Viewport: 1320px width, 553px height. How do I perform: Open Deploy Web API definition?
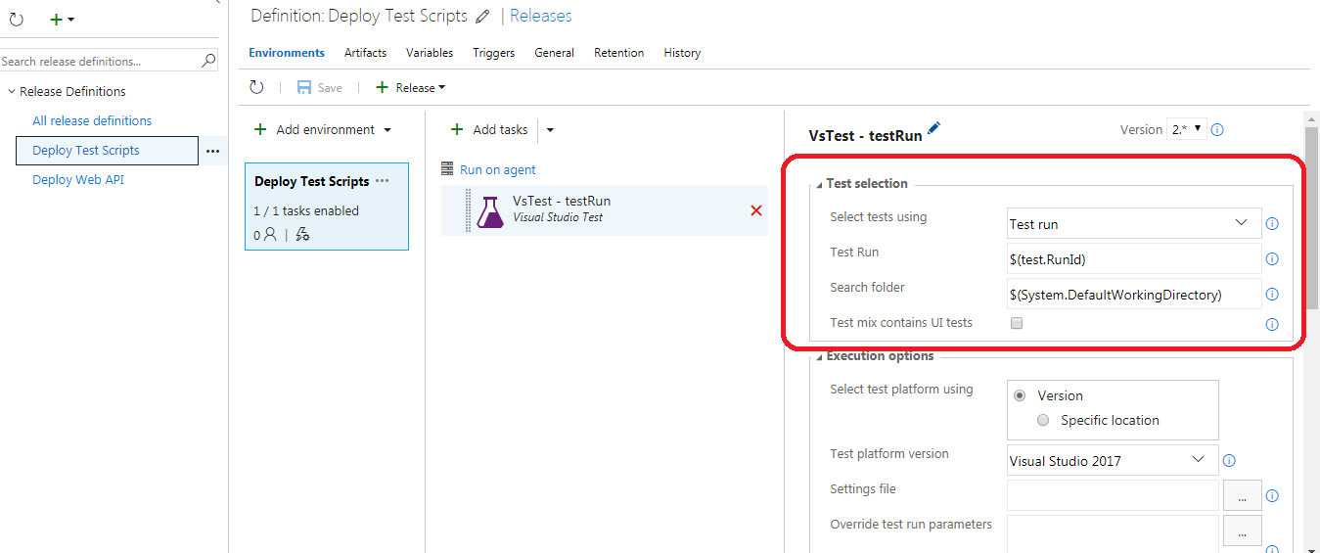[x=78, y=180]
